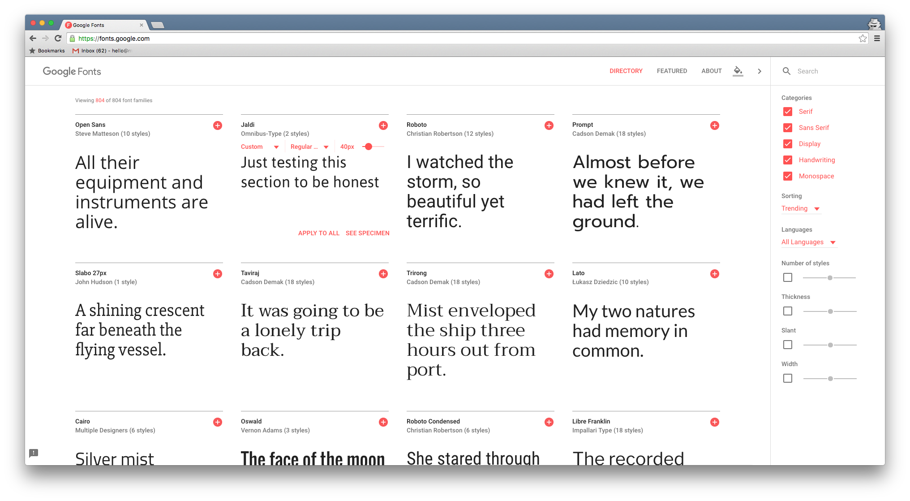Go back with browser back arrow
Viewport: 910px width, 501px height.
pyautogui.click(x=33, y=39)
